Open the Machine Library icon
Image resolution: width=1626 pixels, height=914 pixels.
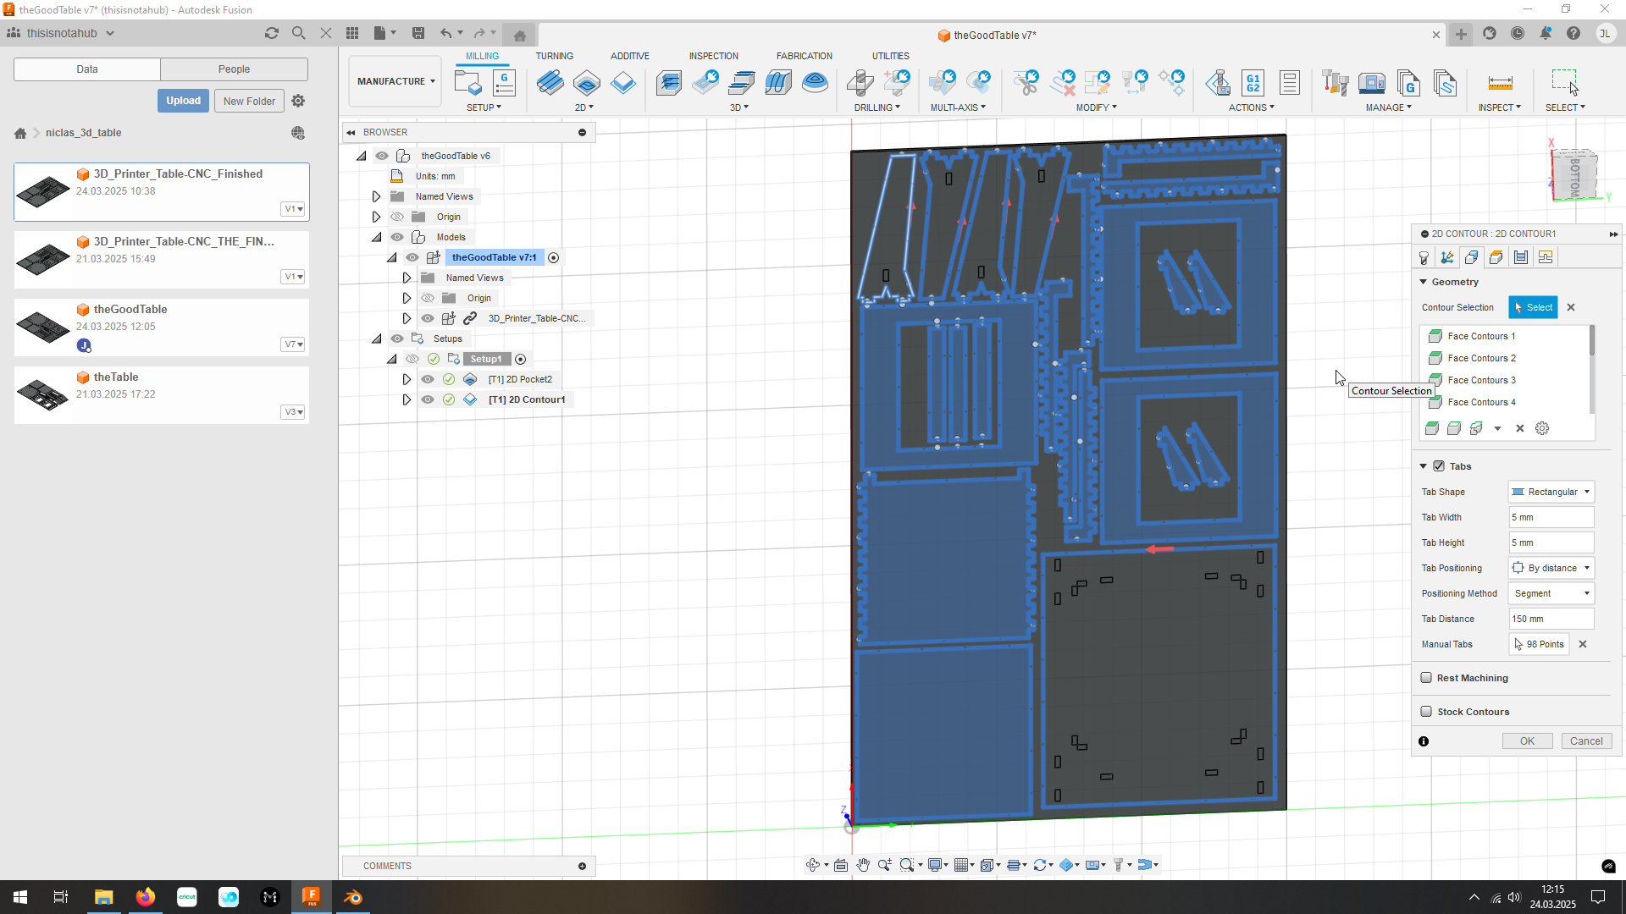1372,83
